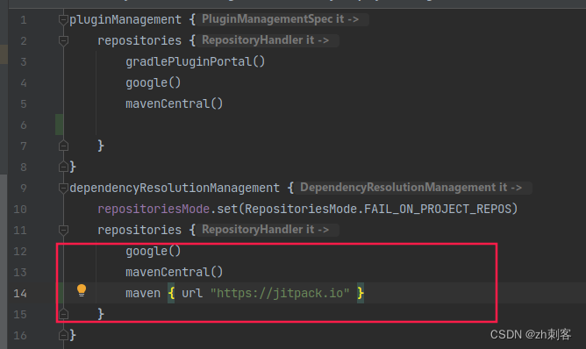Click the dependencyResolutionManagement keyword
586x349 pixels.
pyautogui.click(x=175, y=188)
